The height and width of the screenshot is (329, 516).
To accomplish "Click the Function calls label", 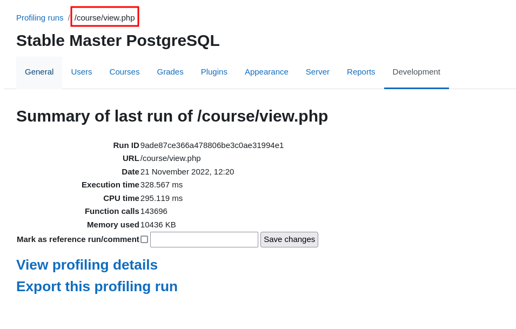I will 112,211.
